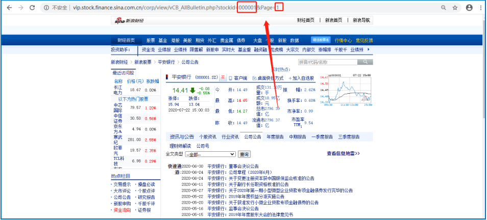Click the 查询 query button

pos(244,154)
